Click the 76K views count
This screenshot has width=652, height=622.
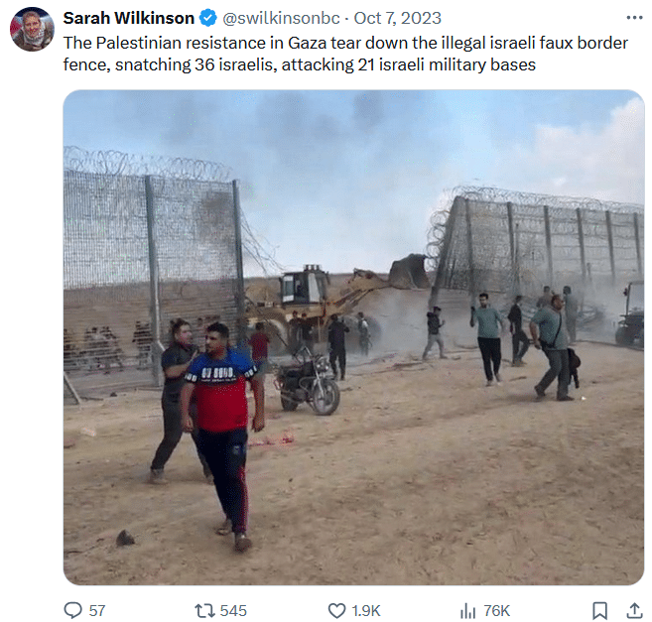[497, 611]
